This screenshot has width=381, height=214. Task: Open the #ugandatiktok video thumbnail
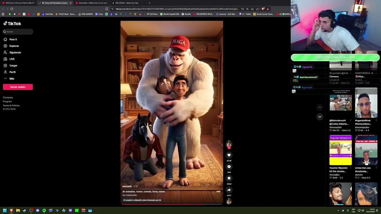[x=366, y=103]
